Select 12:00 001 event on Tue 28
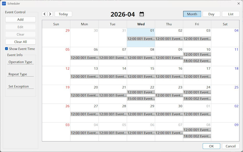This screenshot has height=152, width=243. pos(113,114)
